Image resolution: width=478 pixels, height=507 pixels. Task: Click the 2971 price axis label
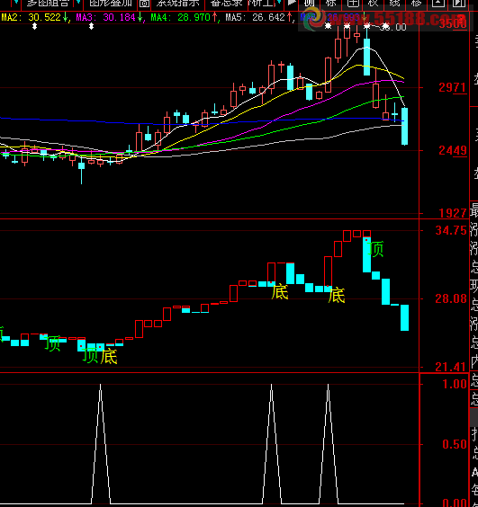click(x=453, y=87)
